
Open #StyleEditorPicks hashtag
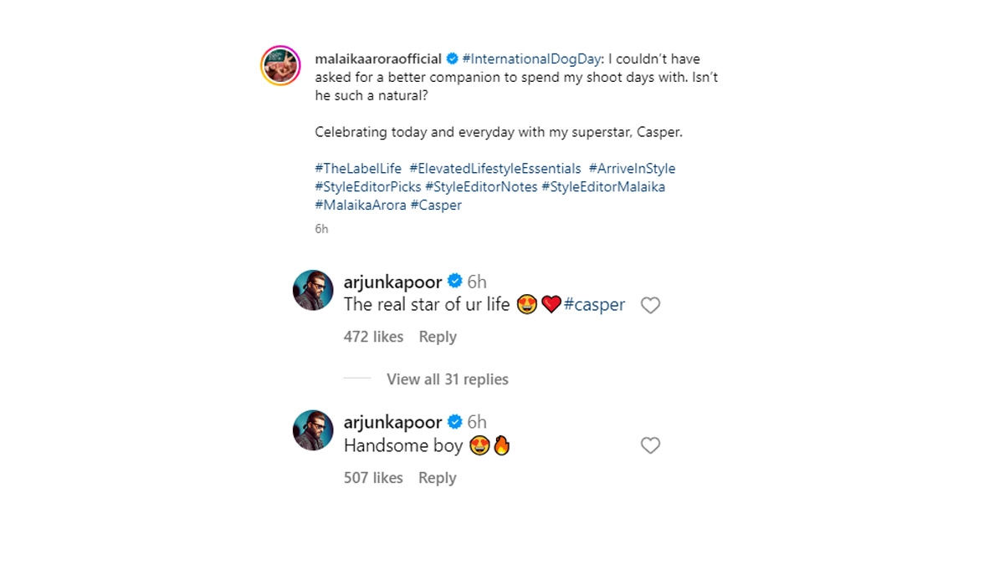click(x=368, y=187)
